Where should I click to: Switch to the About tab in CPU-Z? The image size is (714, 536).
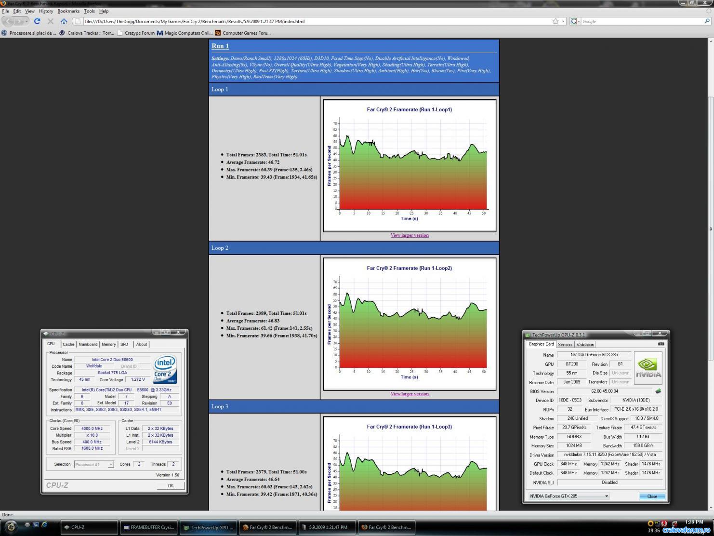point(141,344)
